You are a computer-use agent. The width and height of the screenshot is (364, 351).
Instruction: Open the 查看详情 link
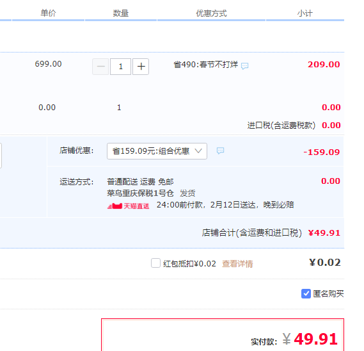pos(237,264)
